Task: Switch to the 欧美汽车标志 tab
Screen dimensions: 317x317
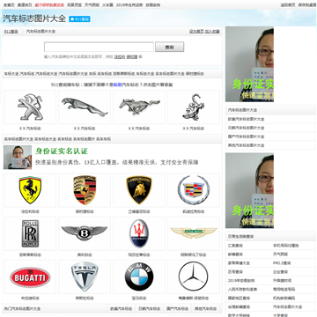Action: pos(122,309)
